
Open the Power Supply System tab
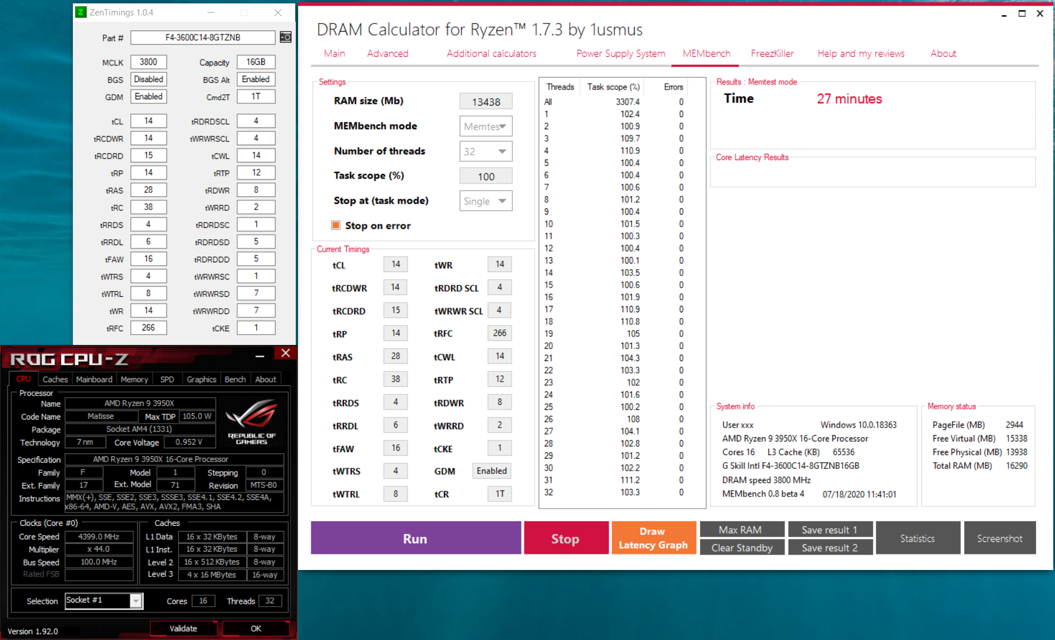click(x=621, y=53)
